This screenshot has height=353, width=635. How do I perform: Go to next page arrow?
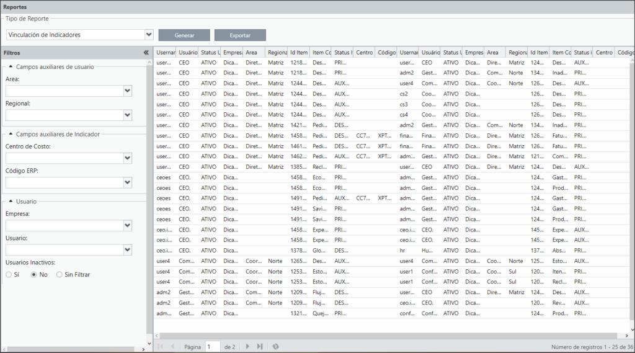[x=248, y=347]
